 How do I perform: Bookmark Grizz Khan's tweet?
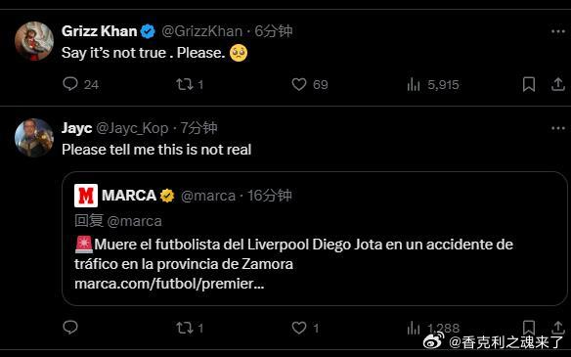click(x=528, y=84)
